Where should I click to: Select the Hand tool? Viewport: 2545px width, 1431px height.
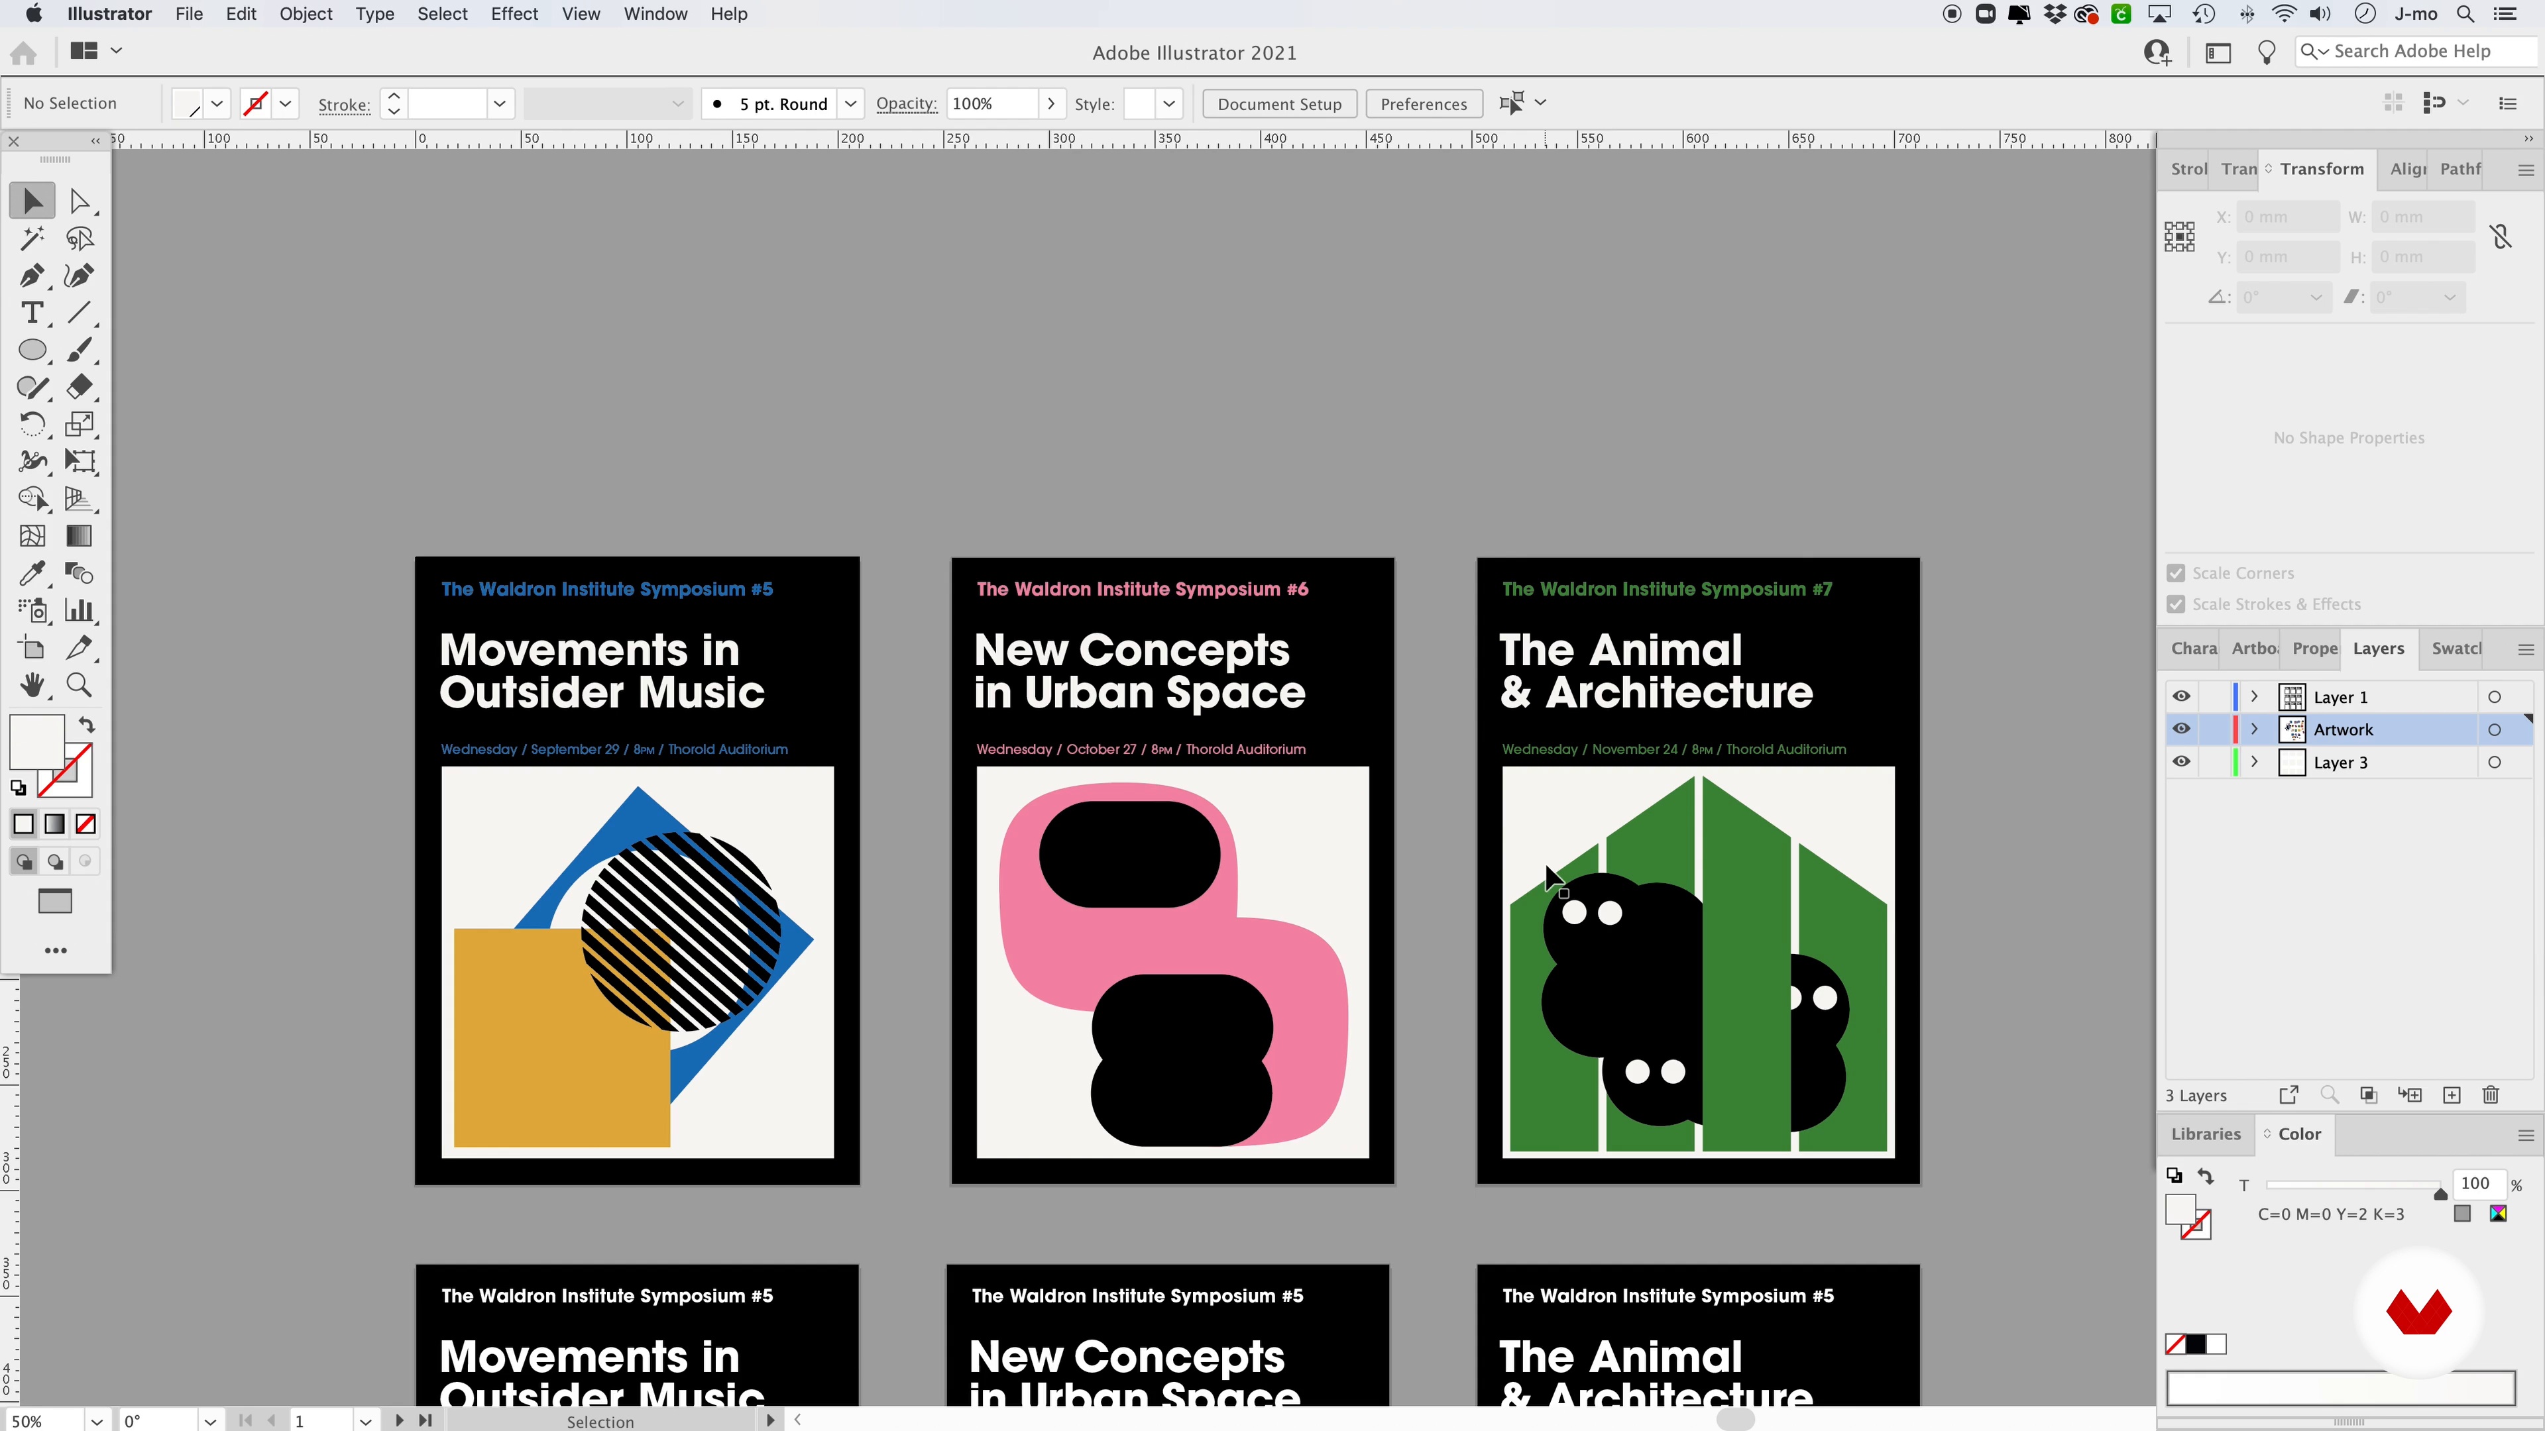click(32, 684)
